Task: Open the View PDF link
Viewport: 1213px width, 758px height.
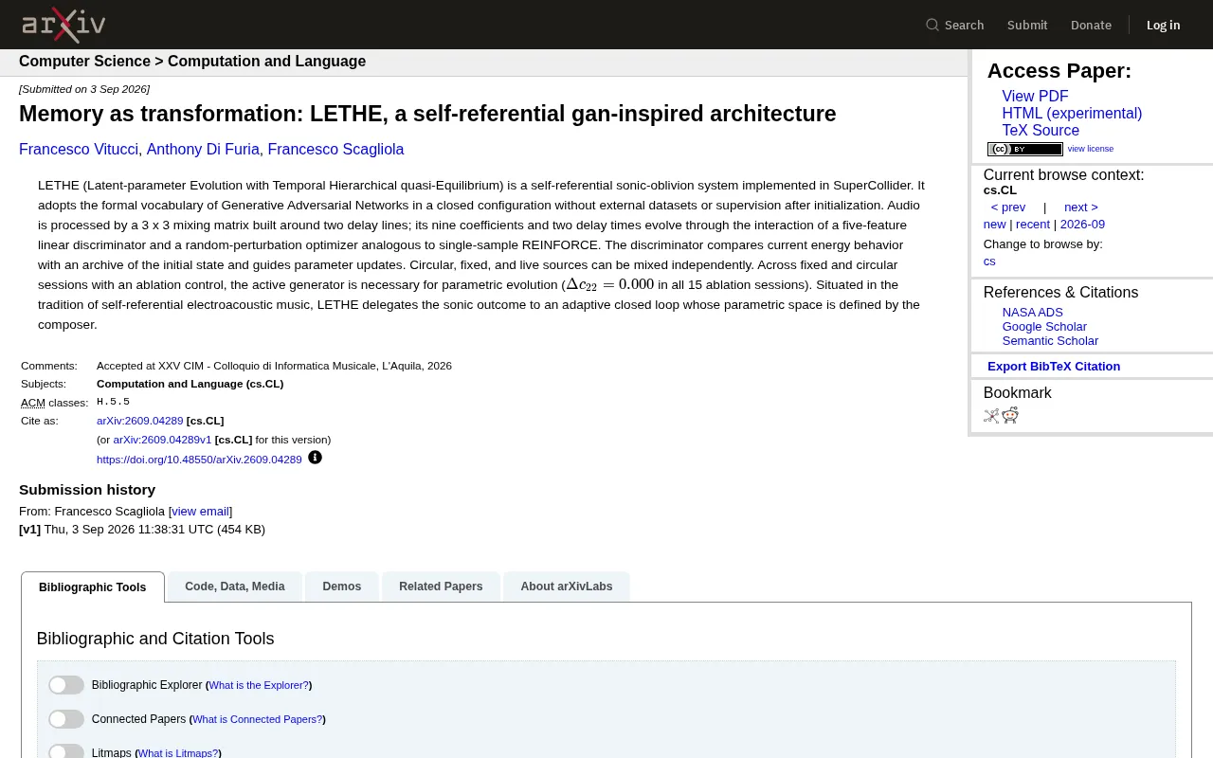Action: pyautogui.click(x=1035, y=97)
